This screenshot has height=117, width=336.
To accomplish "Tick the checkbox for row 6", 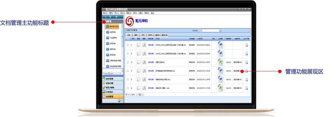I will pyautogui.click(x=128, y=88).
